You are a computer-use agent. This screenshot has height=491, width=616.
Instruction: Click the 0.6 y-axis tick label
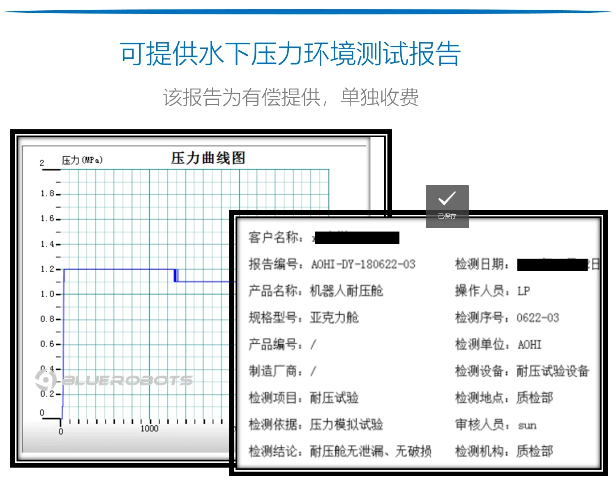47,344
